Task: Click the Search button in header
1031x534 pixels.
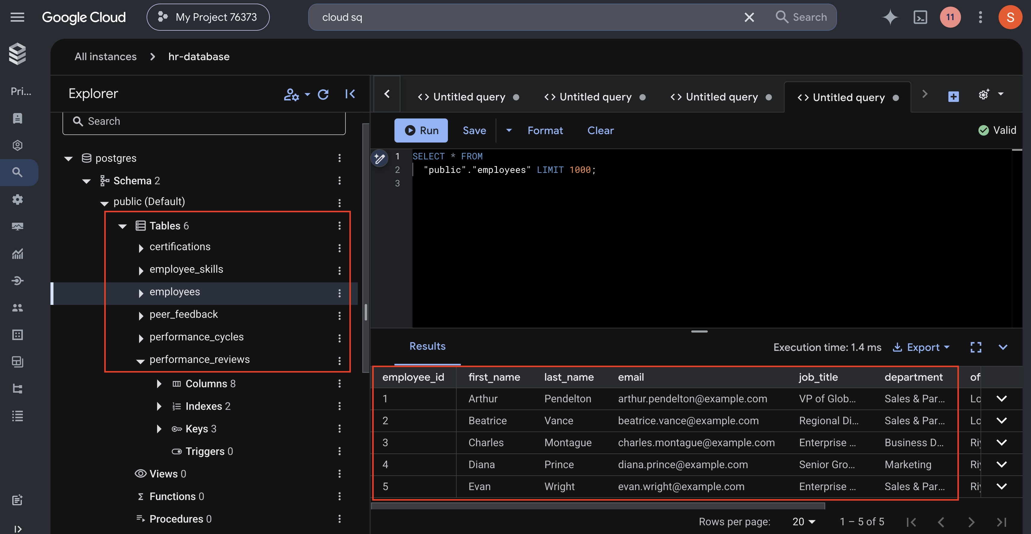Action: coord(802,17)
